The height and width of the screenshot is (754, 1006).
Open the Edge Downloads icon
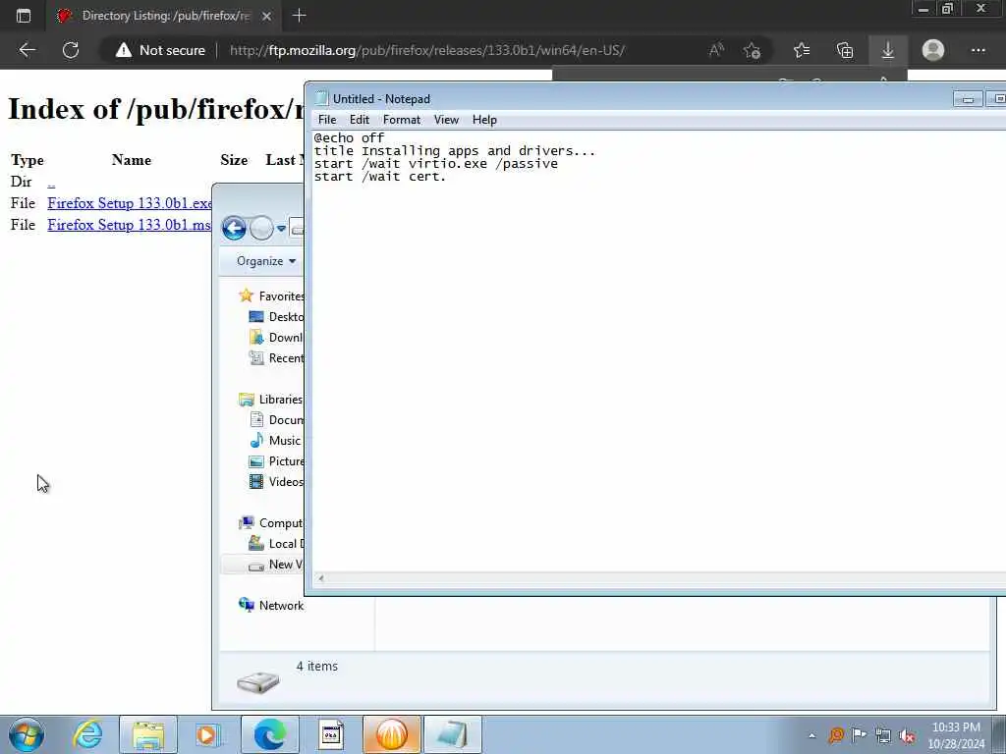click(888, 50)
